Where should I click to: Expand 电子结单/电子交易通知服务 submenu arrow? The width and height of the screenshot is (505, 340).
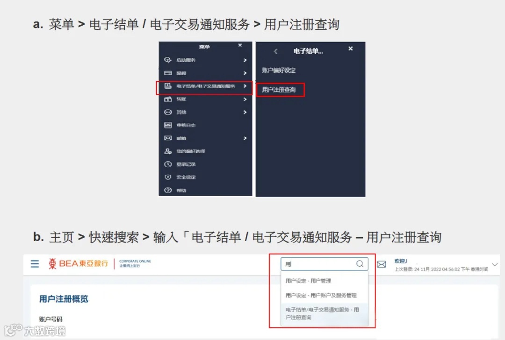245,86
